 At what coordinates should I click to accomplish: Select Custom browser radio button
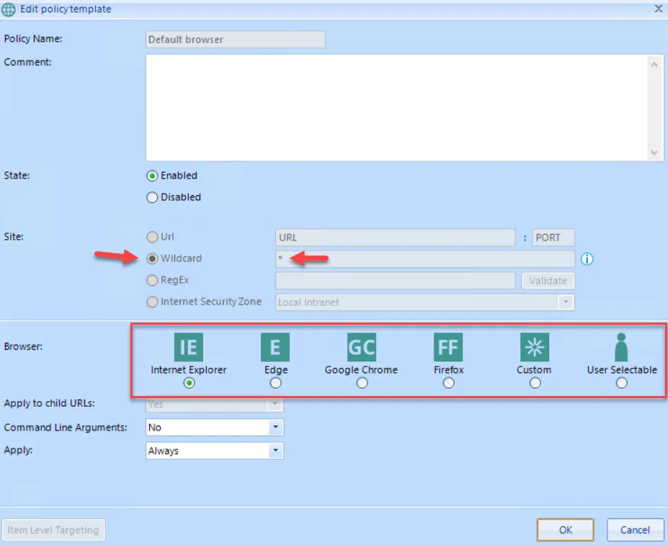[x=535, y=383]
